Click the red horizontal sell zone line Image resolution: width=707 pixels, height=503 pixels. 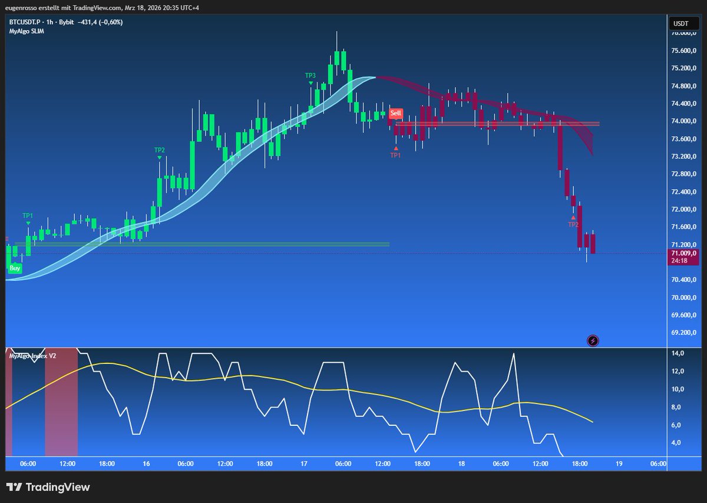point(497,124)
